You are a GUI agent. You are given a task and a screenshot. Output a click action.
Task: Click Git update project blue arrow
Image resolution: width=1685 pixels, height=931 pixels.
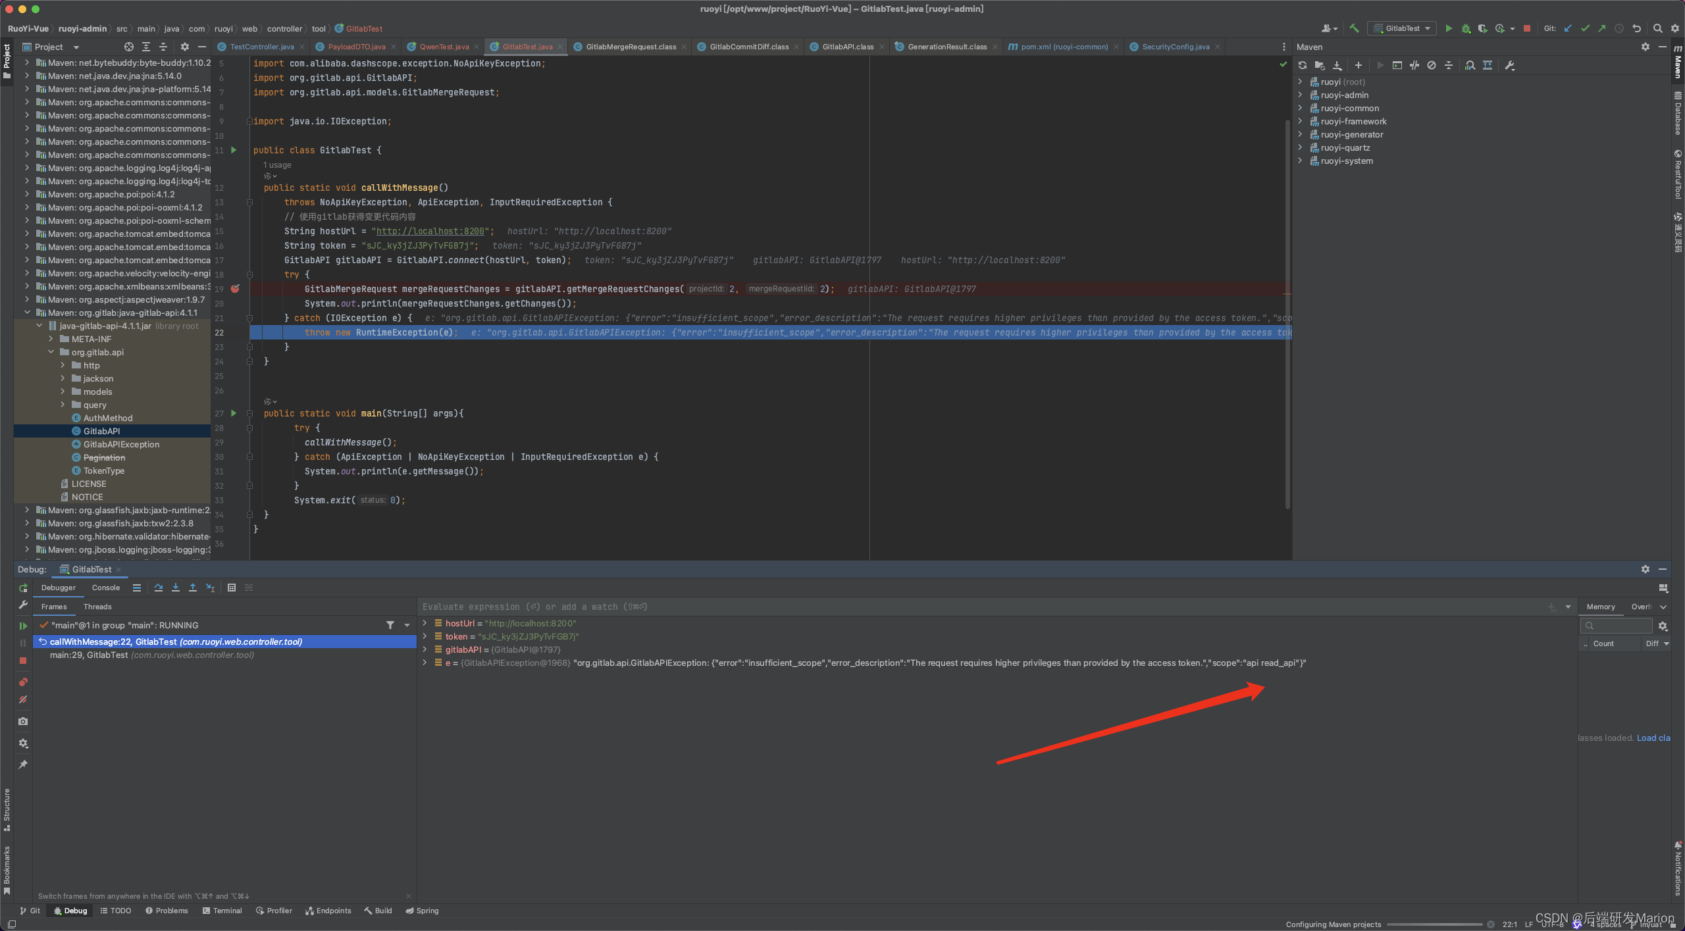point(1568,28)
